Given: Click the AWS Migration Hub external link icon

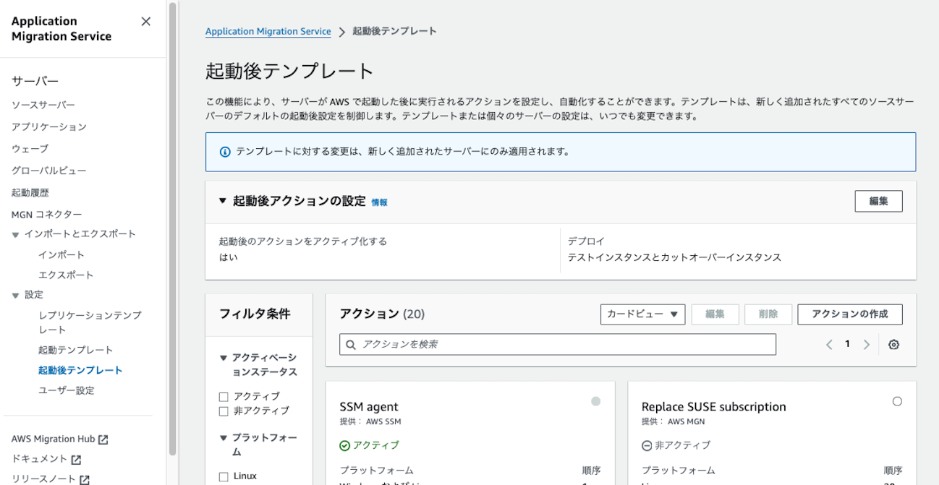Looking at the screenshot, I should tap(103, 439).
